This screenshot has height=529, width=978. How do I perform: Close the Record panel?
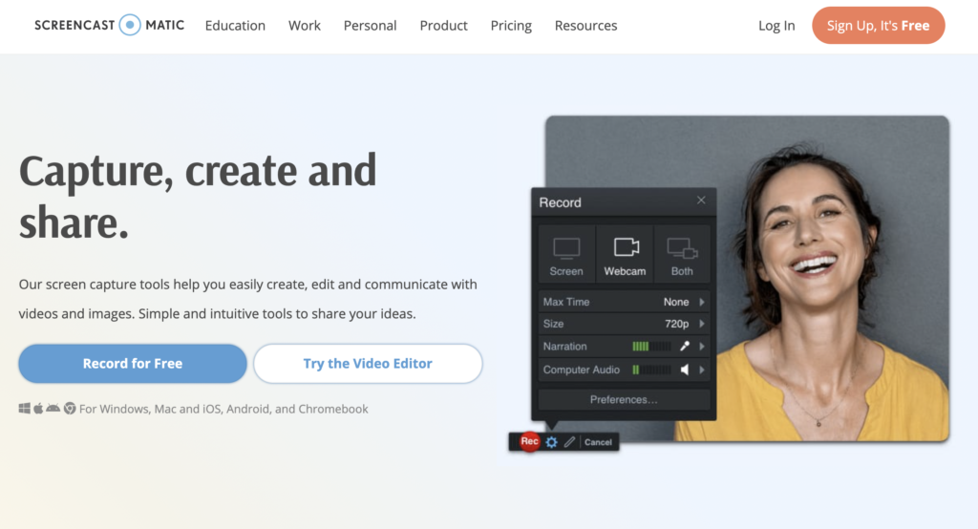[701, 201]
